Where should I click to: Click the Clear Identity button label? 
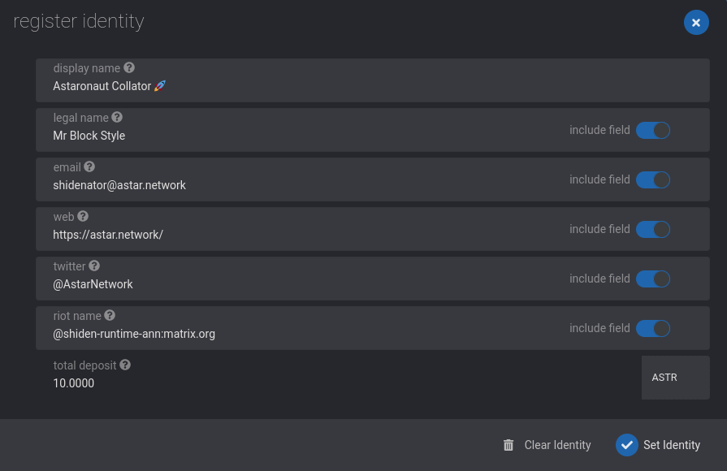pos(557,445)
